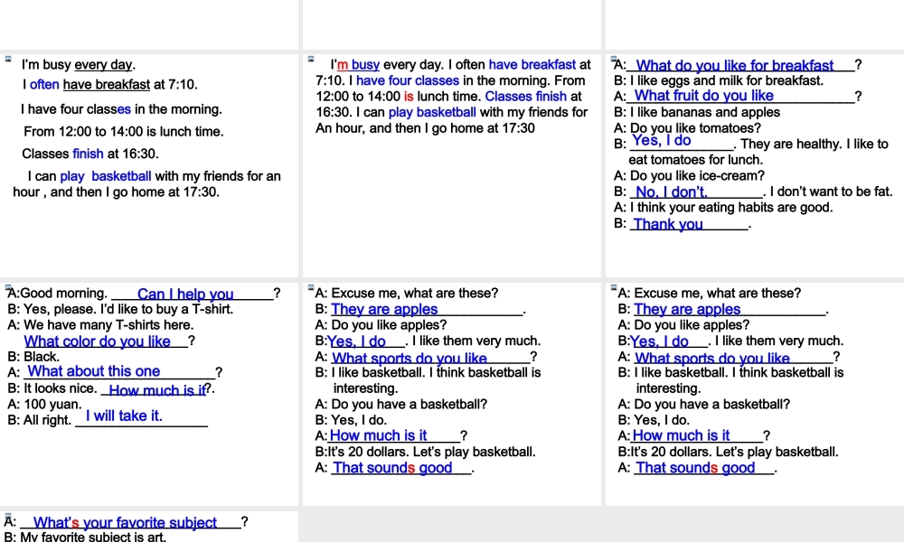
Task: Click the paragraph line "An hour, and then I go home at 17:30"
Action: [425, 128]
